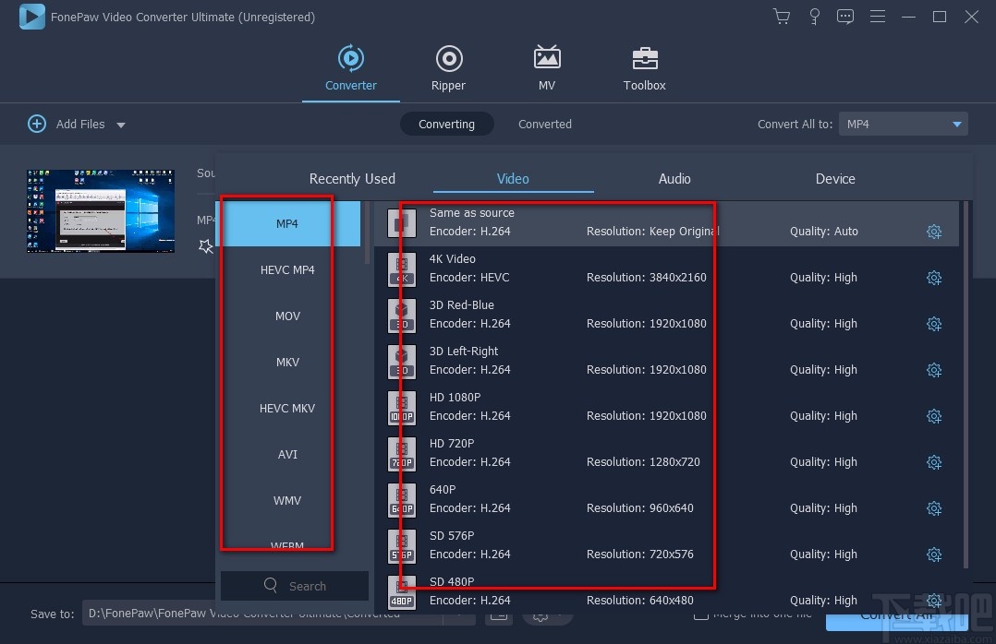Select the Video format tab
This screenshot has height=644, width=996.
click(x=513, y=179)
